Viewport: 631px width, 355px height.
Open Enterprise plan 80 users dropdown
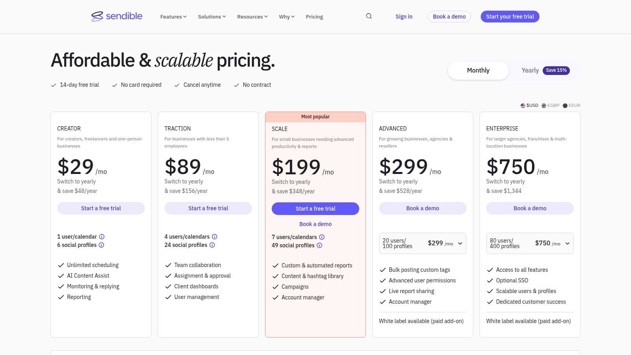pos(530,243)
